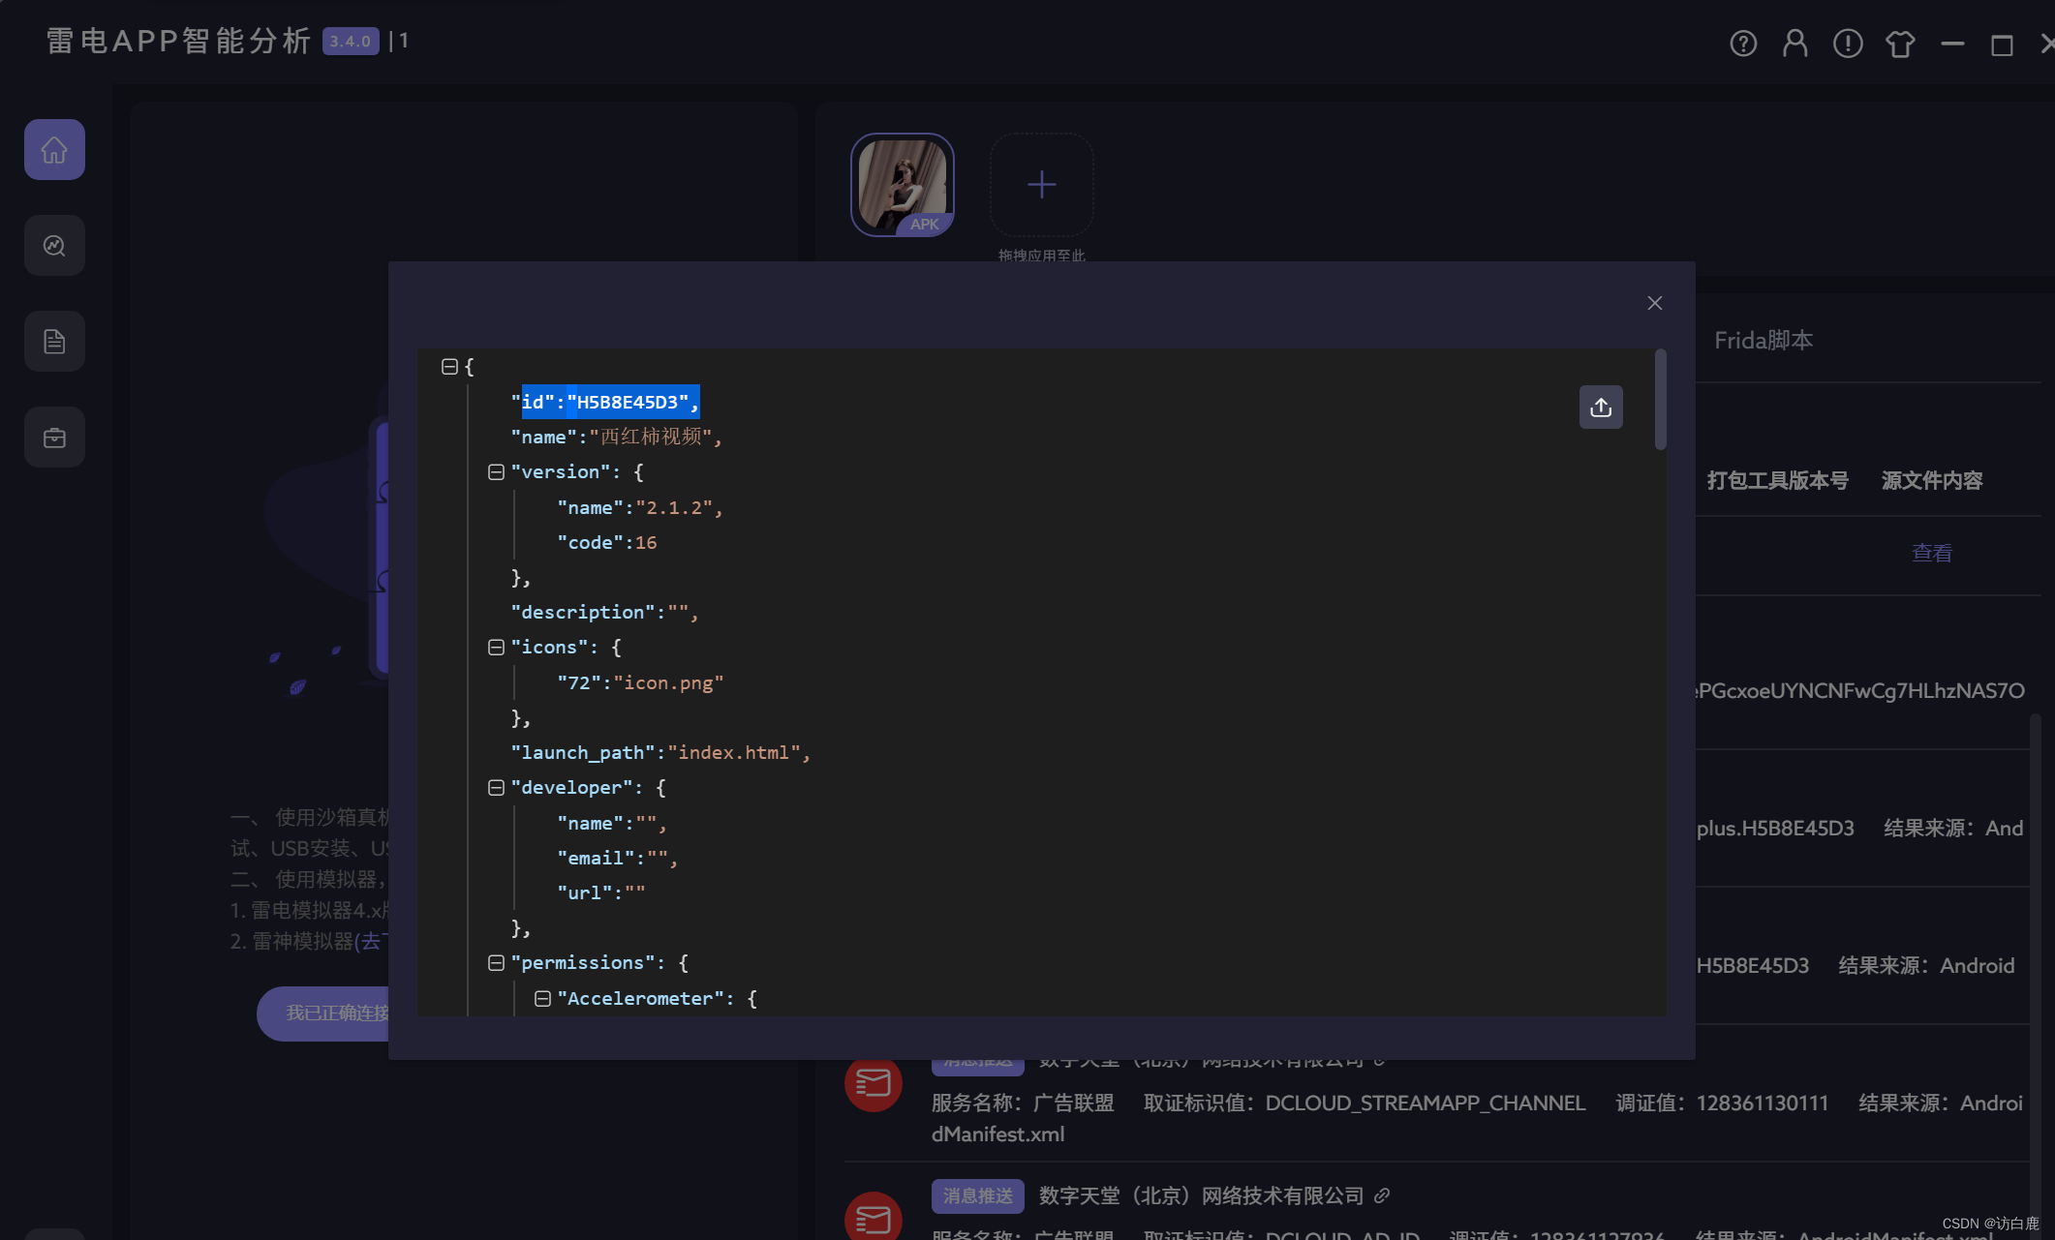
Task: Collapse the root JSON object node
Action: pos(449,367)
